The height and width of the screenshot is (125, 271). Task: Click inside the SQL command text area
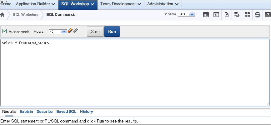pyautogui.click(x=135, y=72)
